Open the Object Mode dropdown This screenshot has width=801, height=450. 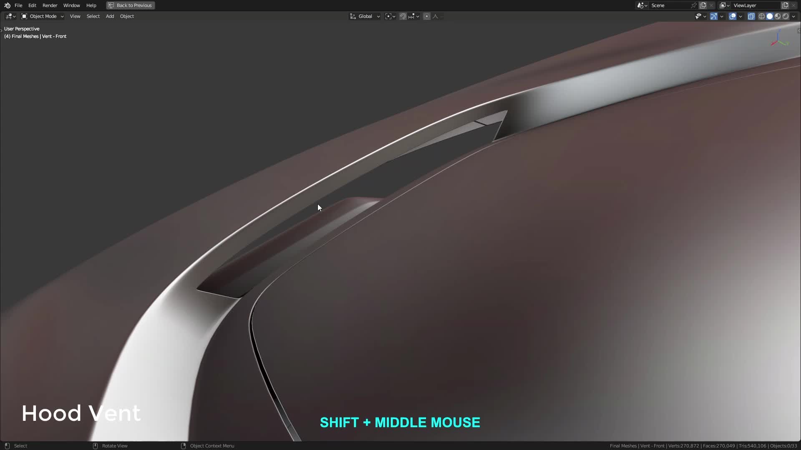pos(42,16)
